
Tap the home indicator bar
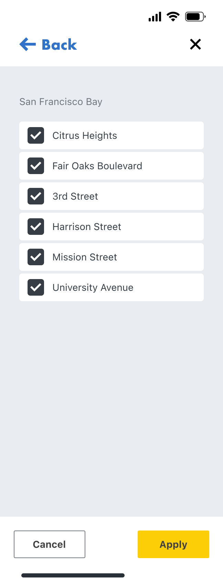pyautogui.click(x=73, y=575)
